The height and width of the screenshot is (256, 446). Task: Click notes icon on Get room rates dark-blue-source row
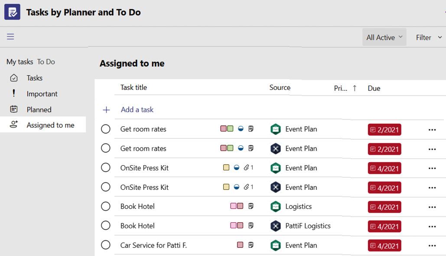click(251, 148)
